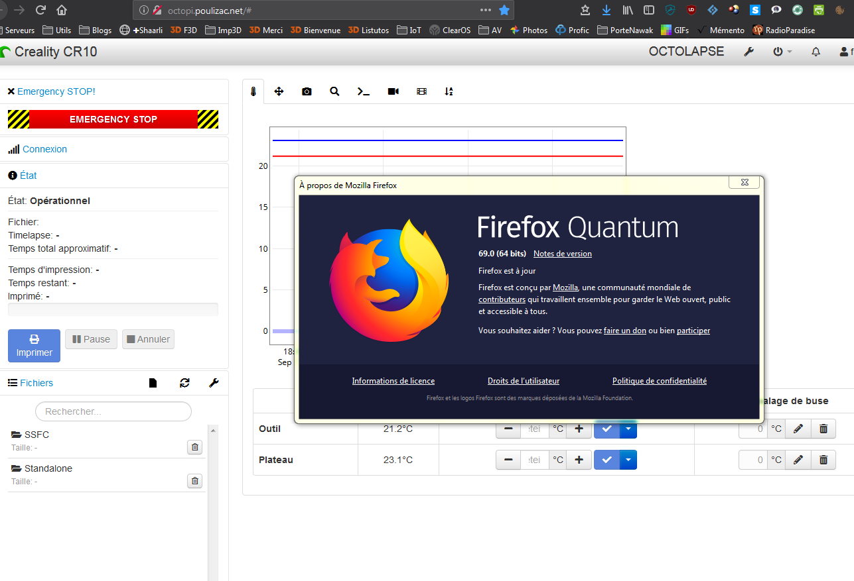This screenshot has width=854, height=581.
Task: Collapse the Fichiers panel
Action: point(36,383)
